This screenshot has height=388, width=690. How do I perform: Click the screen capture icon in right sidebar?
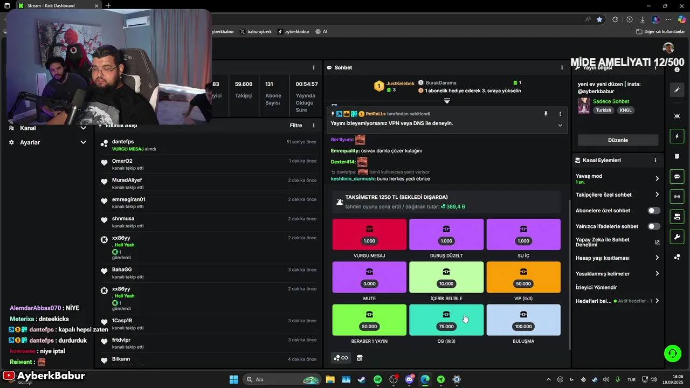click(677, 116)
